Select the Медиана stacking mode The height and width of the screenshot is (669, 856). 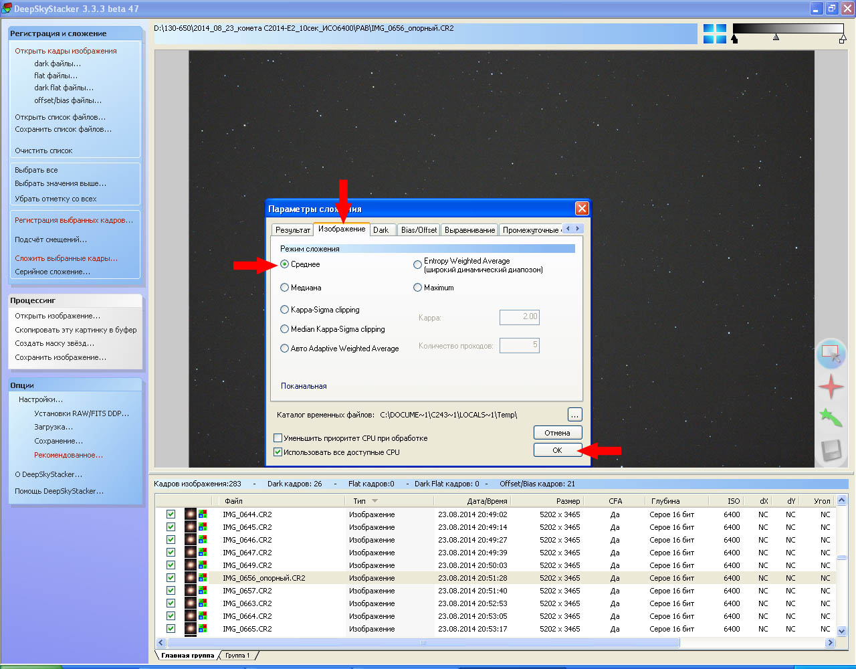pos(285,288)
